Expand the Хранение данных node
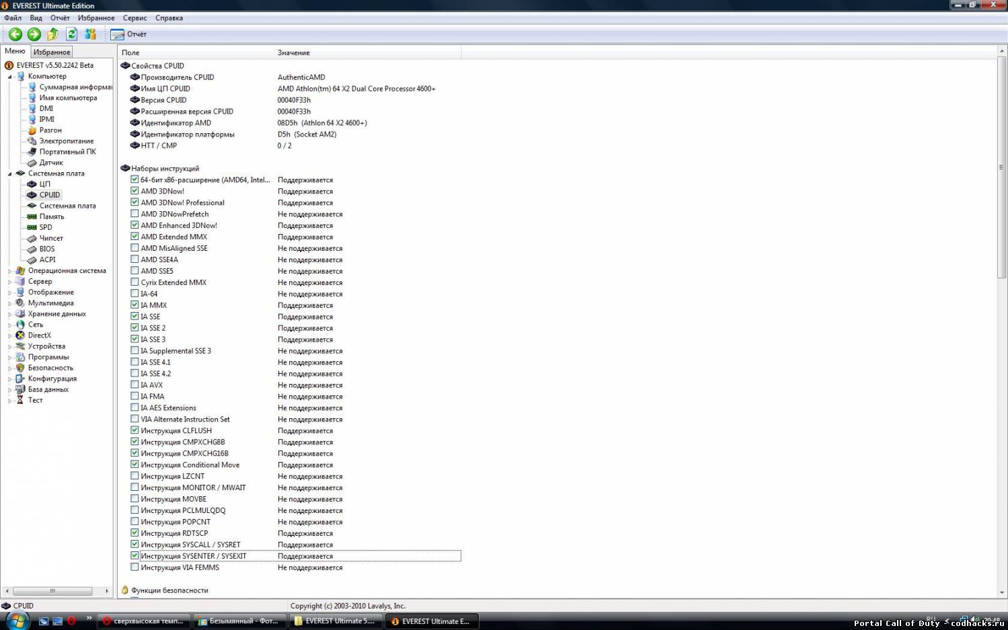The height and width of the screenshot is (630, 1008). click(10, 314)
